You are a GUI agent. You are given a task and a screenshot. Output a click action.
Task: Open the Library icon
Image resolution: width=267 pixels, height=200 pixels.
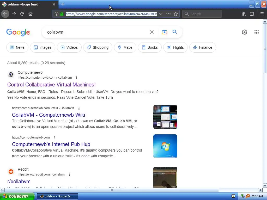(x=244, y=14)
